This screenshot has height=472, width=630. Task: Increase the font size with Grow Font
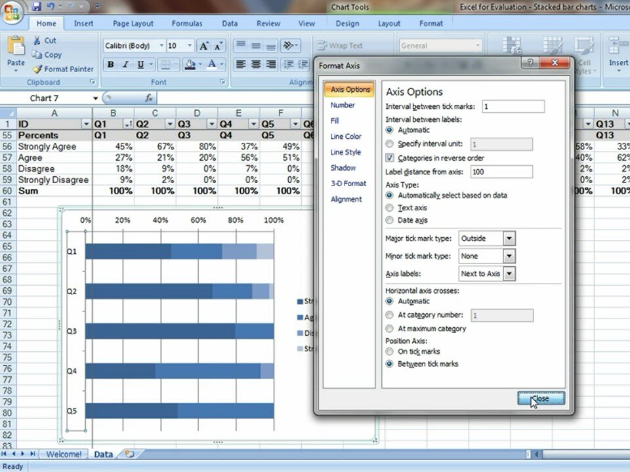coord(203,46)
